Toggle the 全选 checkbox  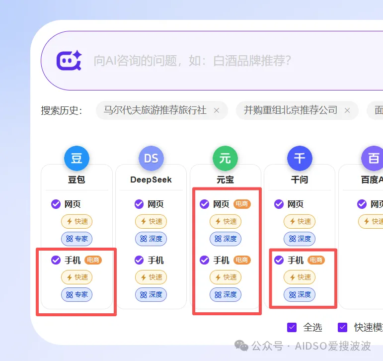[292, 327]
